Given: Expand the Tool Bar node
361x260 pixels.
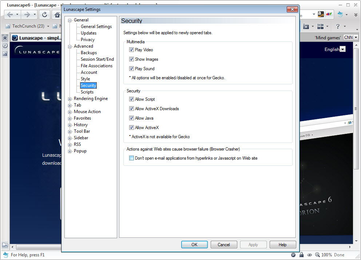Looking at the screenshot, I should click(70, 132).
